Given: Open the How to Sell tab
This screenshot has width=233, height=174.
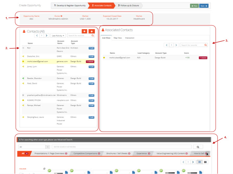Looking at the screenshot, I should (199, 154).
